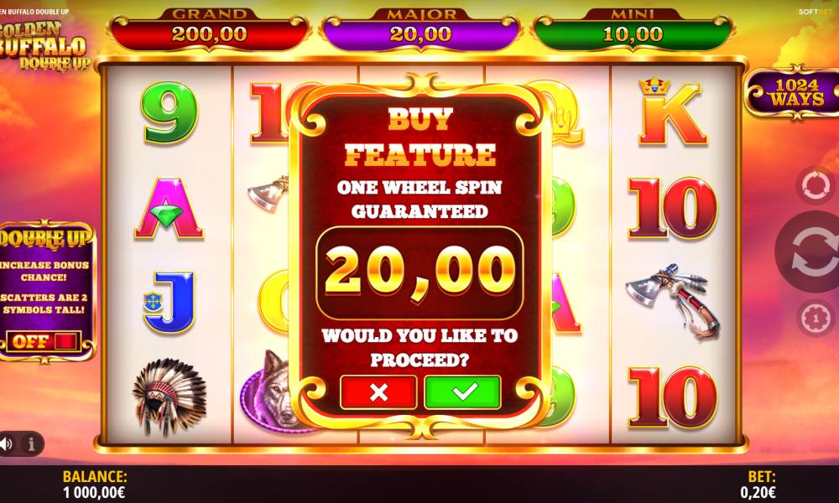Click the Golden Buffalo Double Up logo
839x503 pixels.
point(44,46)
